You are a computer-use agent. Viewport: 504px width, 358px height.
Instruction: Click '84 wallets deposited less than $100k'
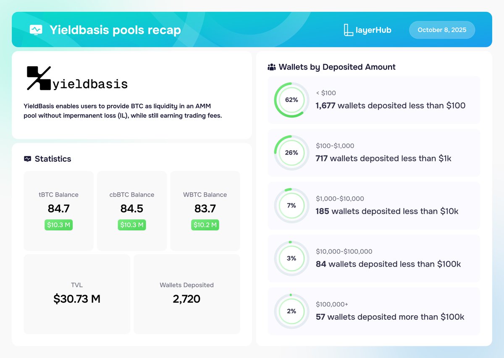pyautogui.click(x=388, y=264)
